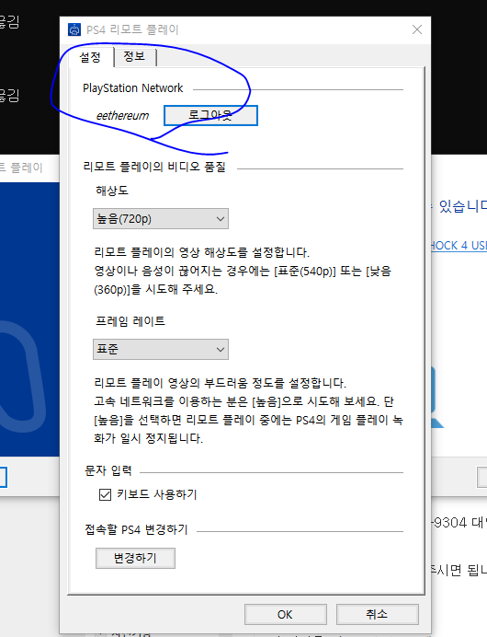487x637 pixels.
Task: Confirm settings with the OK button
Action: point(286,614)
